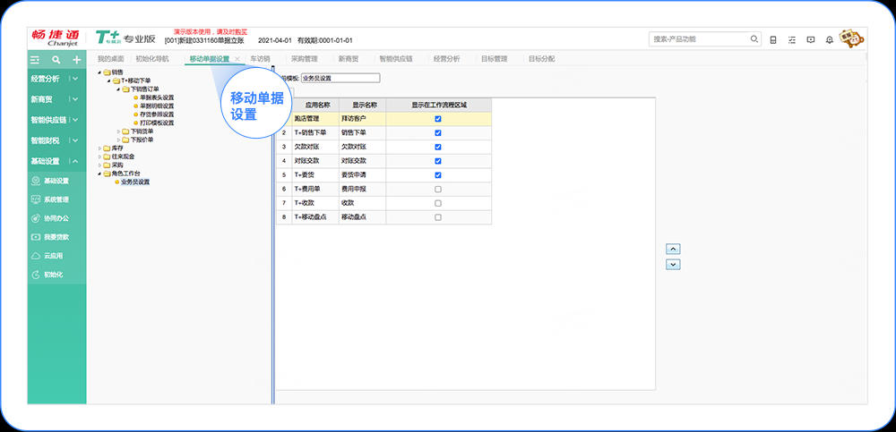Expand the 经营分析 sidebar section chevron
This screenshot has height=432, width=896.
point(75,79)
